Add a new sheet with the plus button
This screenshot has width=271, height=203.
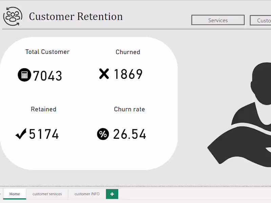tap(112, 194)
